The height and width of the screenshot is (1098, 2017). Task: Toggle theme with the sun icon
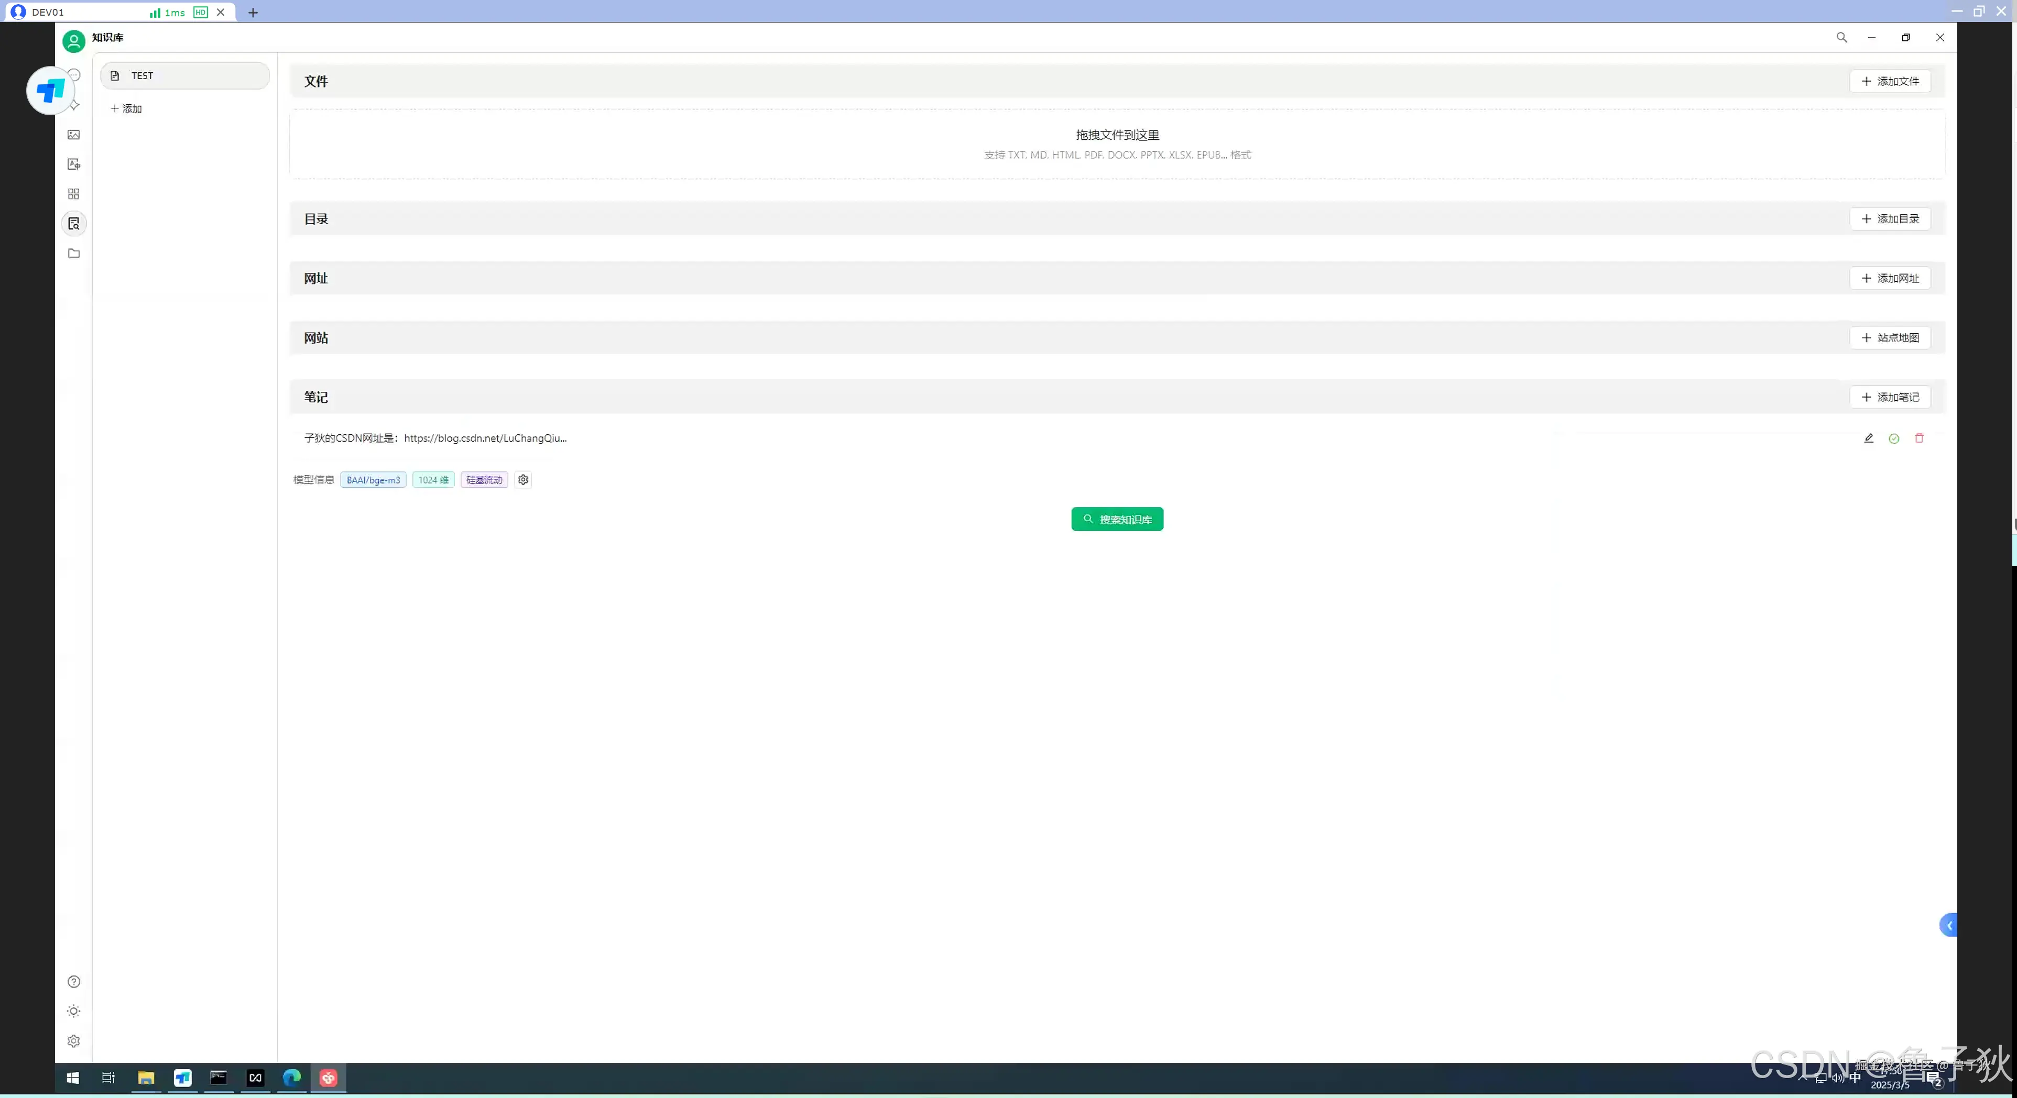pos(73,1011)
